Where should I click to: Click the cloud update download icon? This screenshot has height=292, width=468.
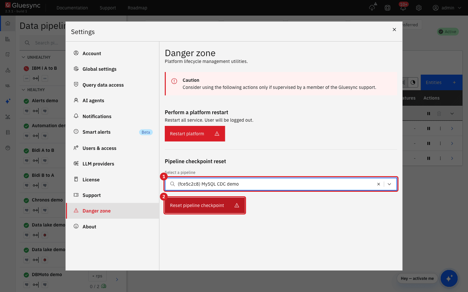coord(372,7)
